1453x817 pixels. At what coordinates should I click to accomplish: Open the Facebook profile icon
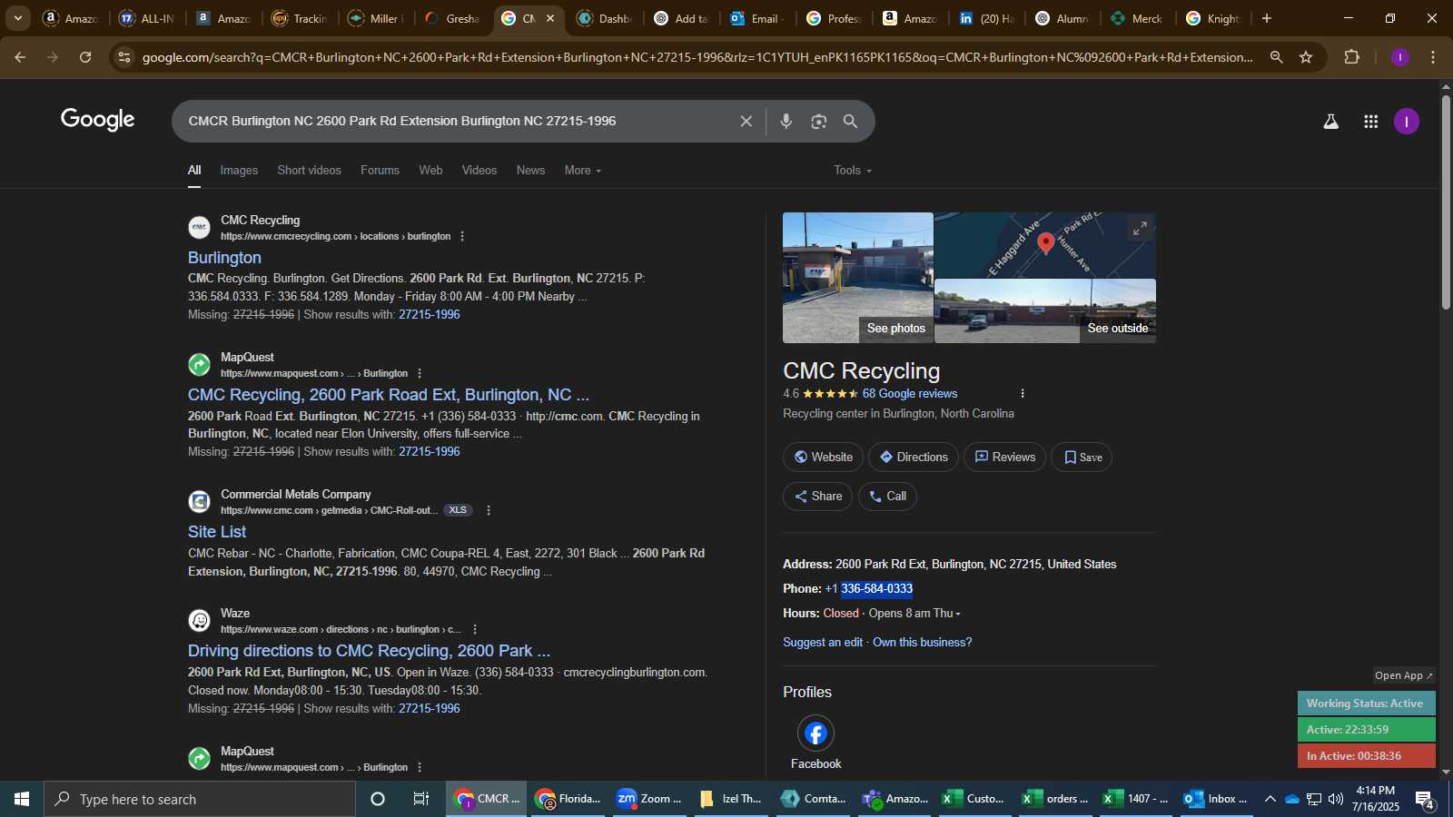coord(815,733)
